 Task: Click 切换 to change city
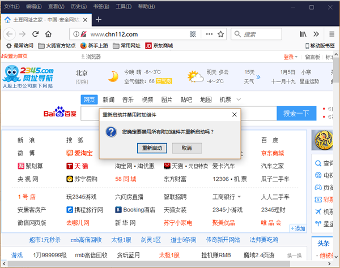82,82
